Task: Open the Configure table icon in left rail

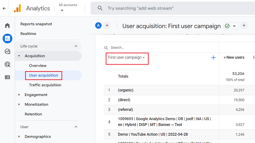Action: pos(7,77)
